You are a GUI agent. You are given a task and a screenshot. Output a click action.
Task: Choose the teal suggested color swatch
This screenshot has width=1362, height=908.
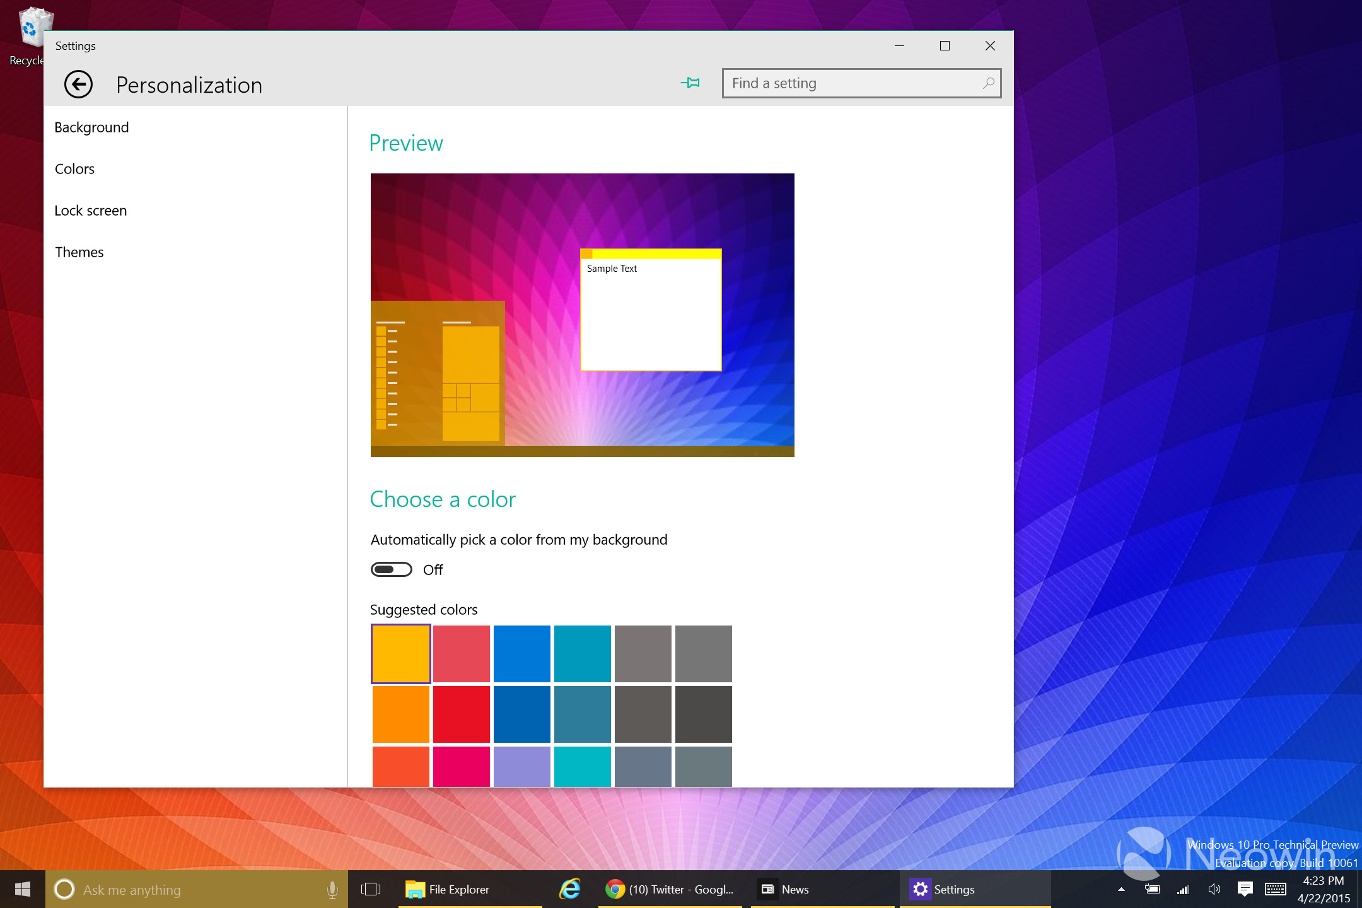click(582, 654)
